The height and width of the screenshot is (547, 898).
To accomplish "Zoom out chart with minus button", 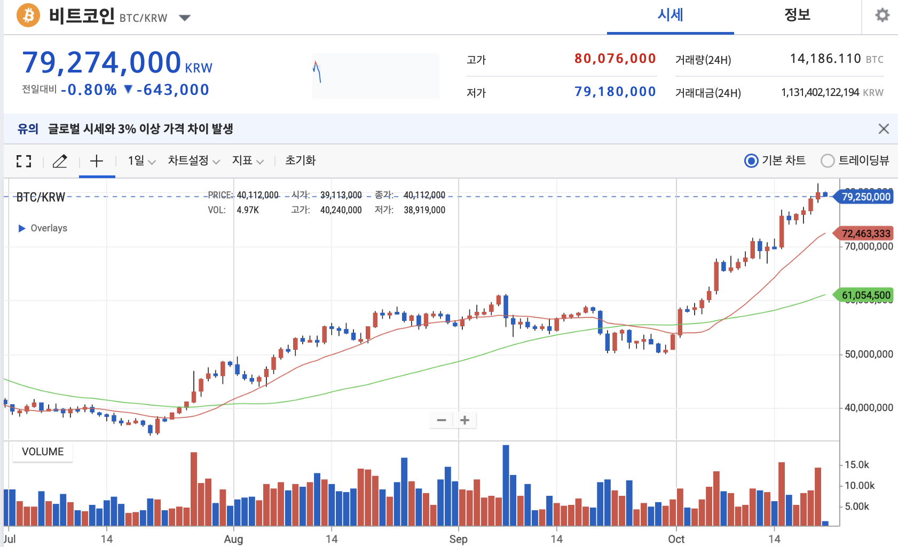I will coord(442,420).
